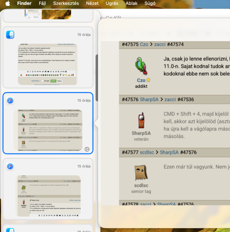Click the zacci link in the #47576 header
Viewport: 230px width, 232px height.
(x=170, y=99)
